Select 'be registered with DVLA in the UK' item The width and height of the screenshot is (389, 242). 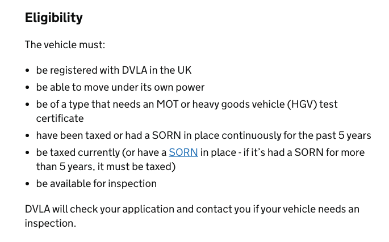point(114,70)
